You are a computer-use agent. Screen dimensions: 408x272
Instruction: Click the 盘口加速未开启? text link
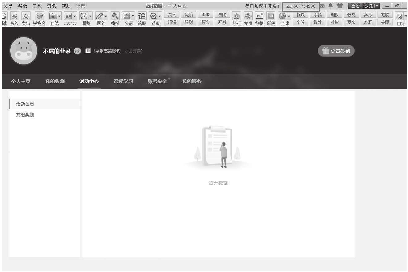(x=262, y=6)
